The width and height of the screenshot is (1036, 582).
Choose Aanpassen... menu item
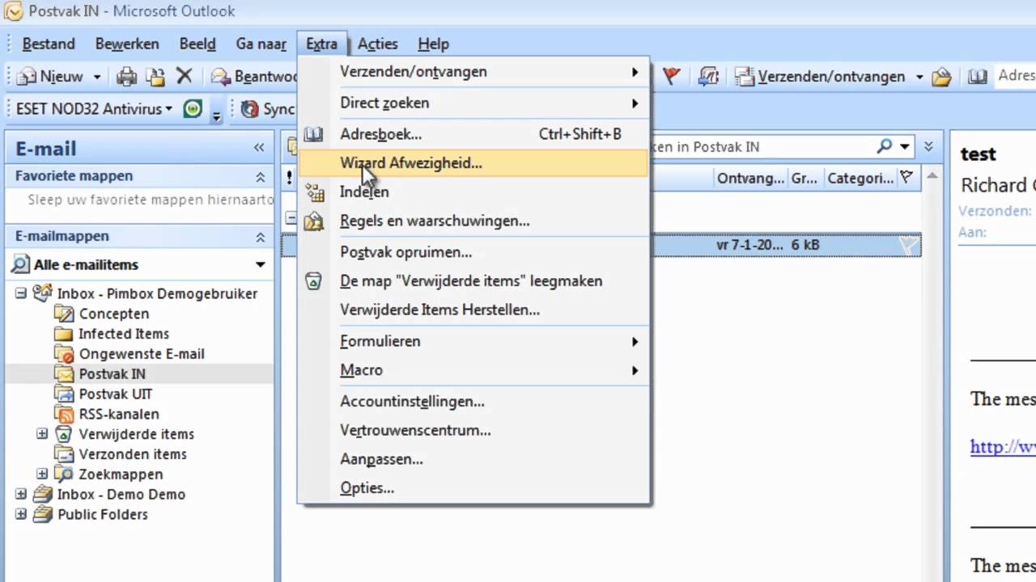(474, 459)
